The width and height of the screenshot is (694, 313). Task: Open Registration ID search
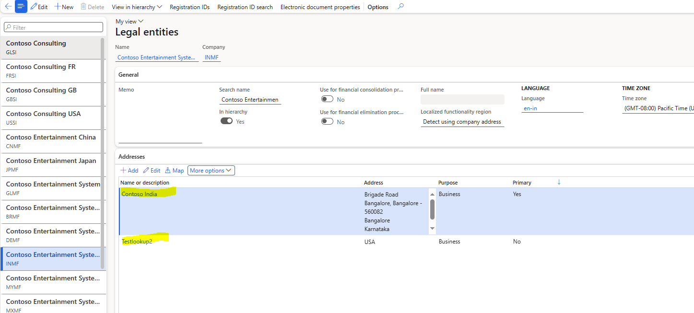pyautogui.click(x=245, y=7)
